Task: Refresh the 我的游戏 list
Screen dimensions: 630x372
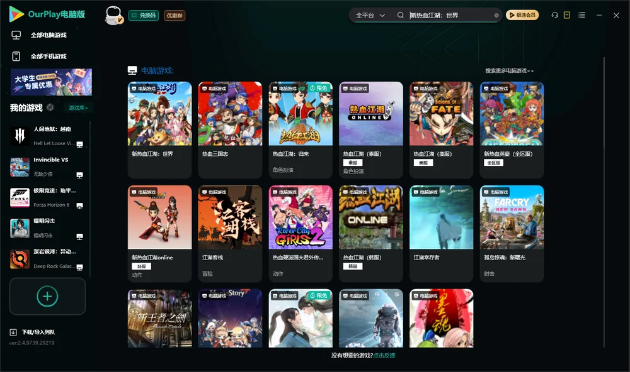Action: point(50,107)
